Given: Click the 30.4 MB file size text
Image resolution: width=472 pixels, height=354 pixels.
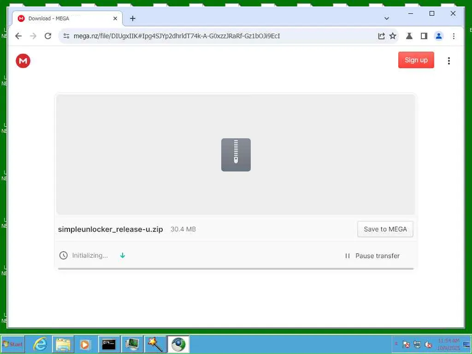Looking at the screenshot, I should 183,229.
